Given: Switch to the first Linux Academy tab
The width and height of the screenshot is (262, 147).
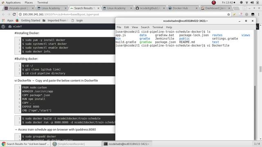Looking at the screenshot, I should [x=50, y=8].
